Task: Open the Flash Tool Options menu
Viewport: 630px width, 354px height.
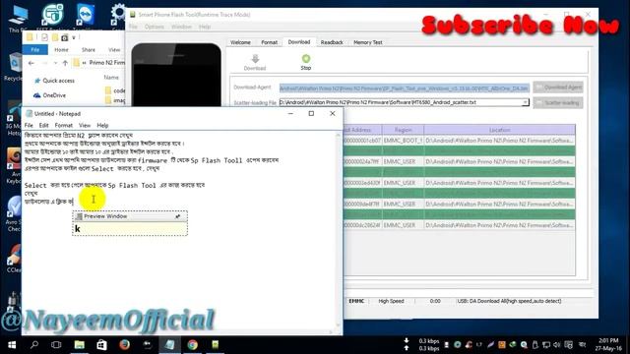Action: point(155,27)
